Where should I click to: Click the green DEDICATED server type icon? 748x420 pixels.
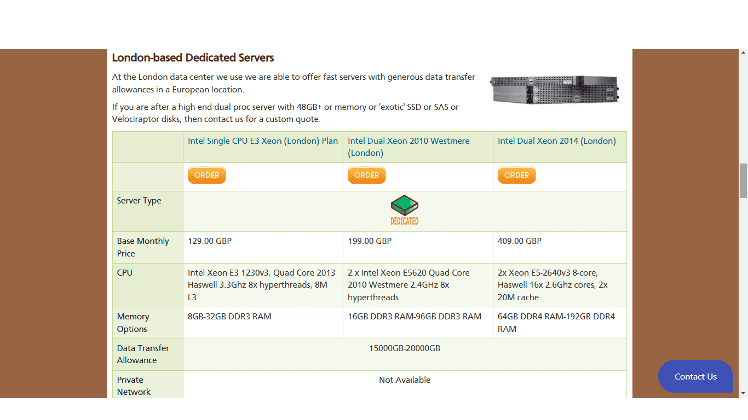(x=405, y=211)
